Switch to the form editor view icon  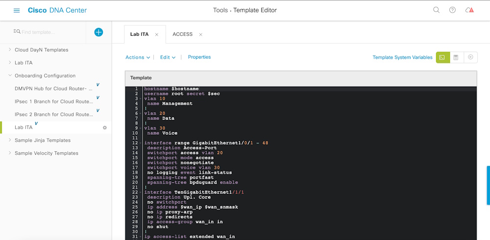point(456,57)
